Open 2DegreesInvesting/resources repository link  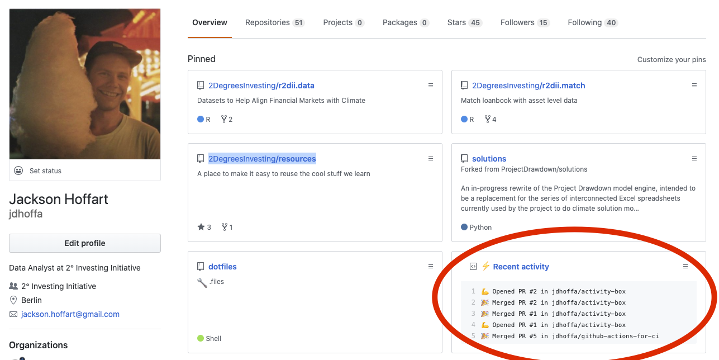point(262,159)
